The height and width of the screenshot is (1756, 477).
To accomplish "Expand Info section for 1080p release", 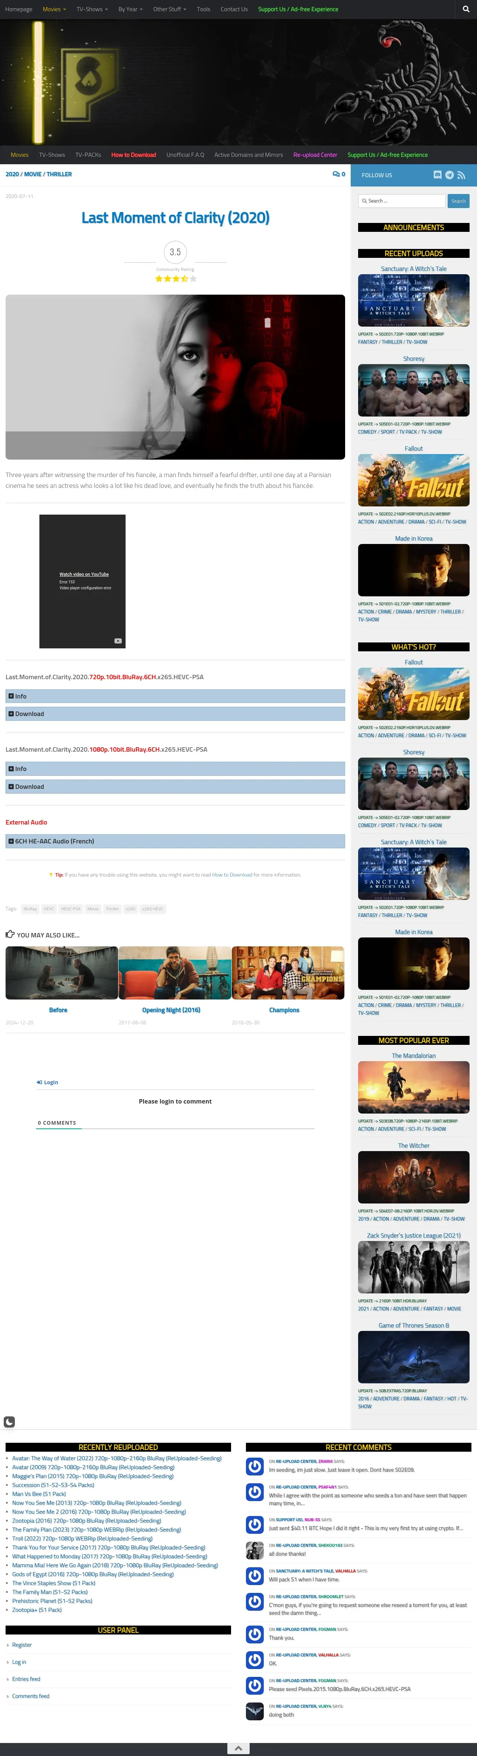I will 175,768.
